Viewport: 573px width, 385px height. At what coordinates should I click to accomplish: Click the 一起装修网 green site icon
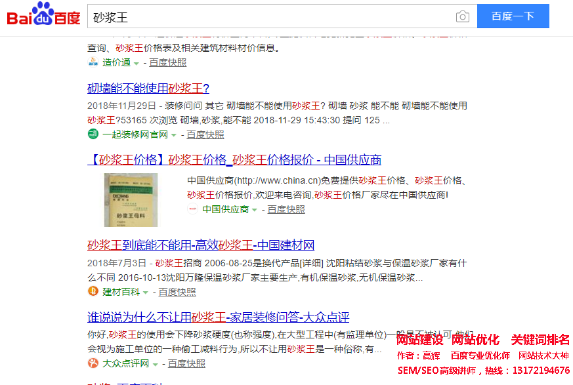[93, 134]
